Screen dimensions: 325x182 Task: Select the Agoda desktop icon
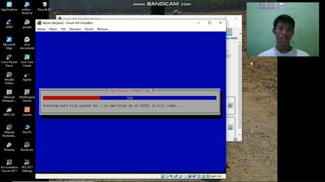click(x=27, y=76)
